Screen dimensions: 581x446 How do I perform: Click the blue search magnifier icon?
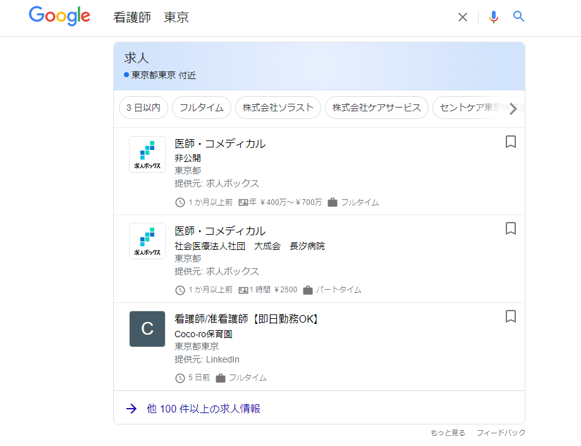pyautogui.click(x=518, y=16)
